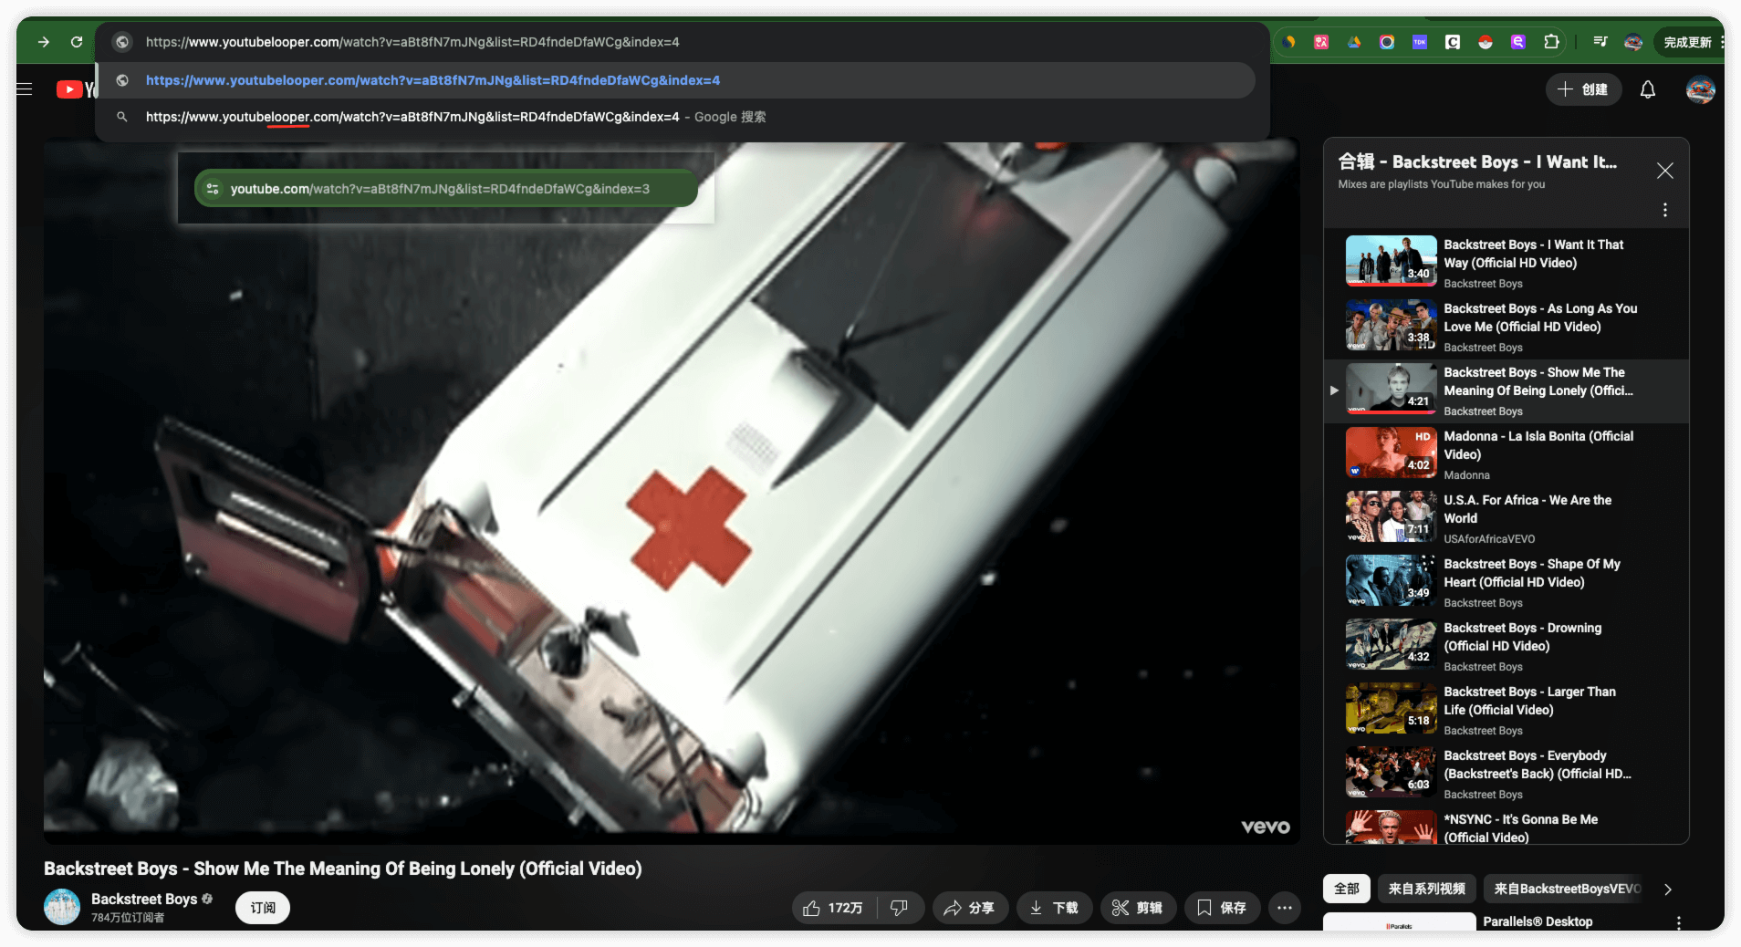Click the 完成更新 update button
This screenshot has width=1741, height=947.
[1687, 42]
